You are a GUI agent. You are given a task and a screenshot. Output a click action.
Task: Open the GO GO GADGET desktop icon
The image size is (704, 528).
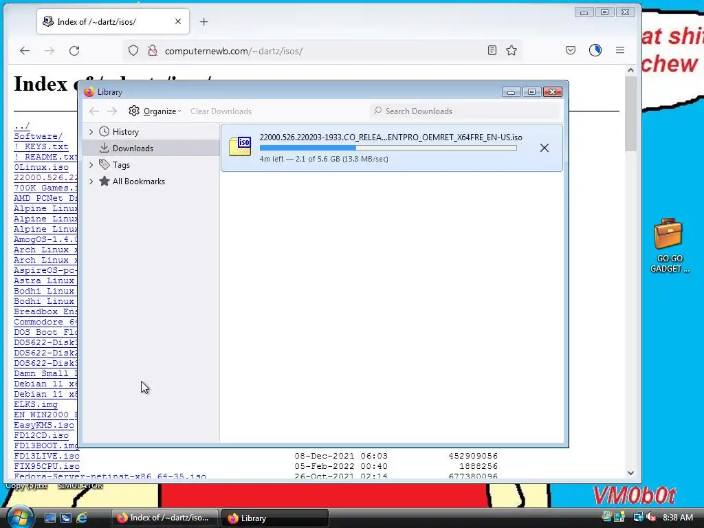pos(669,245)
